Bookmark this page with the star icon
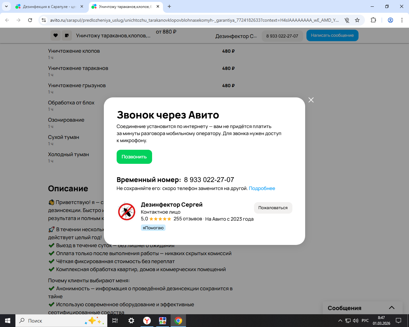This screenshot has height=327, width=409. point(357,20)
